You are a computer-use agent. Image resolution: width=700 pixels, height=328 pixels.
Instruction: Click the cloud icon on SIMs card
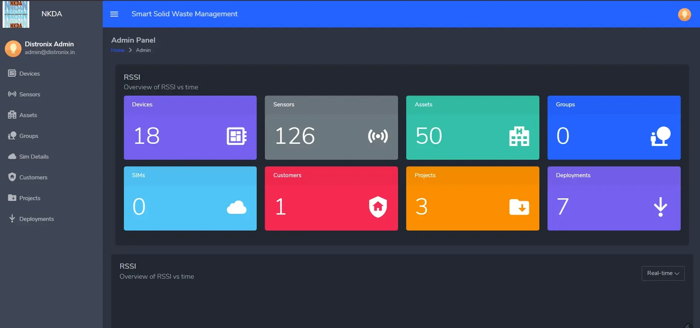[236, 207]
